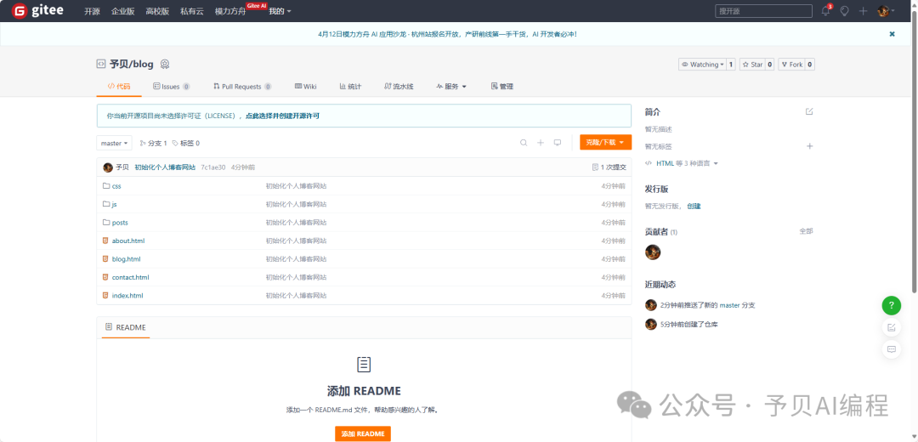
Task: View 全部 contributors link
Action: pos(806,231)
